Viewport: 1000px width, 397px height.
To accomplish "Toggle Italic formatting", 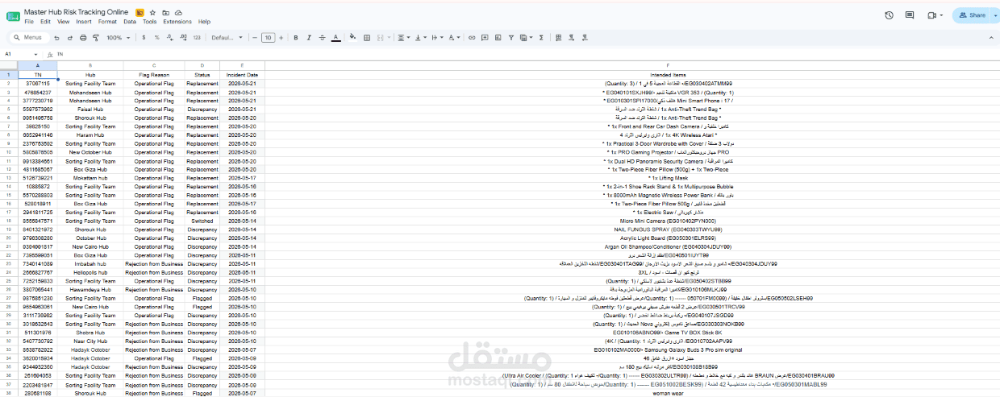I will (x=309, y=38).
